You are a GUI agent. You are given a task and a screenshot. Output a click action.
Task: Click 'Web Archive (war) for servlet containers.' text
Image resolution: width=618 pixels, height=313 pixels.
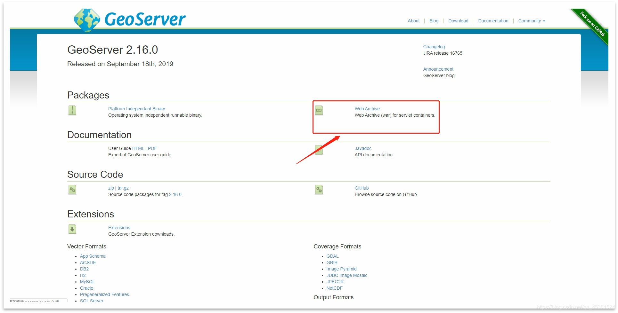[395, 115]
